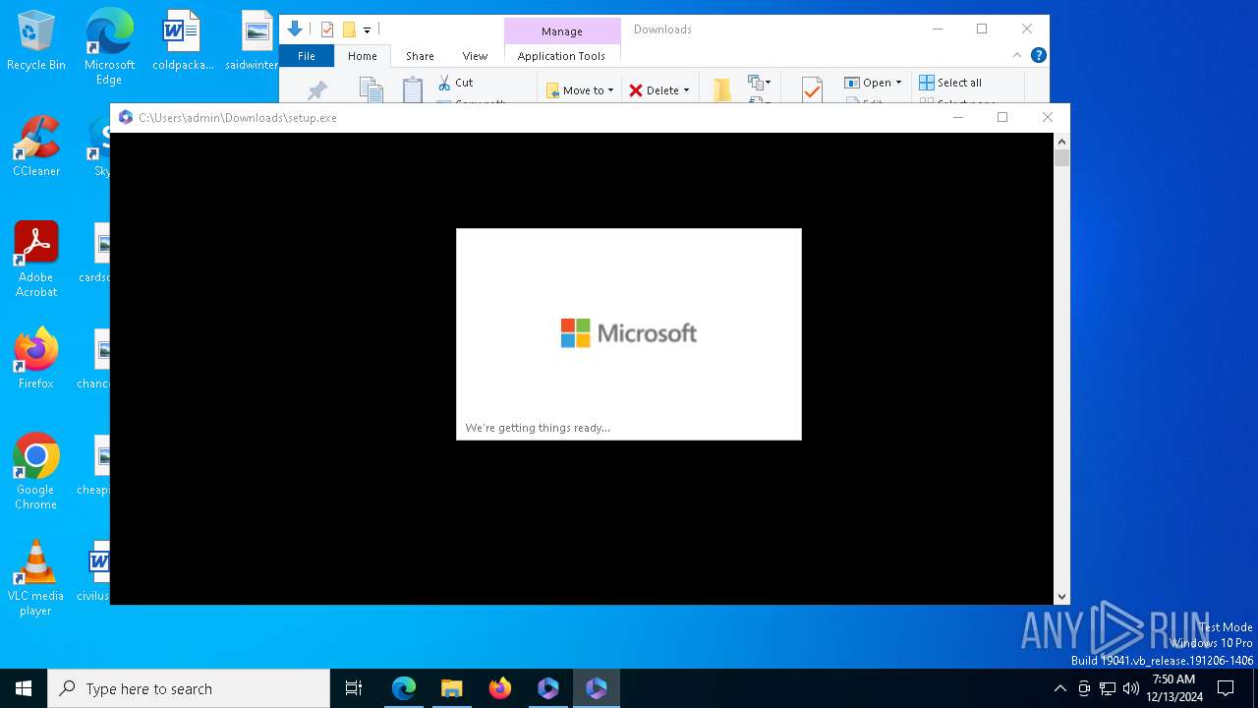Expand the Open dropdown arrow
1258x708 pixels.
(898, 83)
